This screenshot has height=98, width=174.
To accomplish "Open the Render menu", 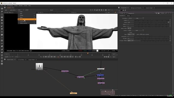I will point(21,5).
